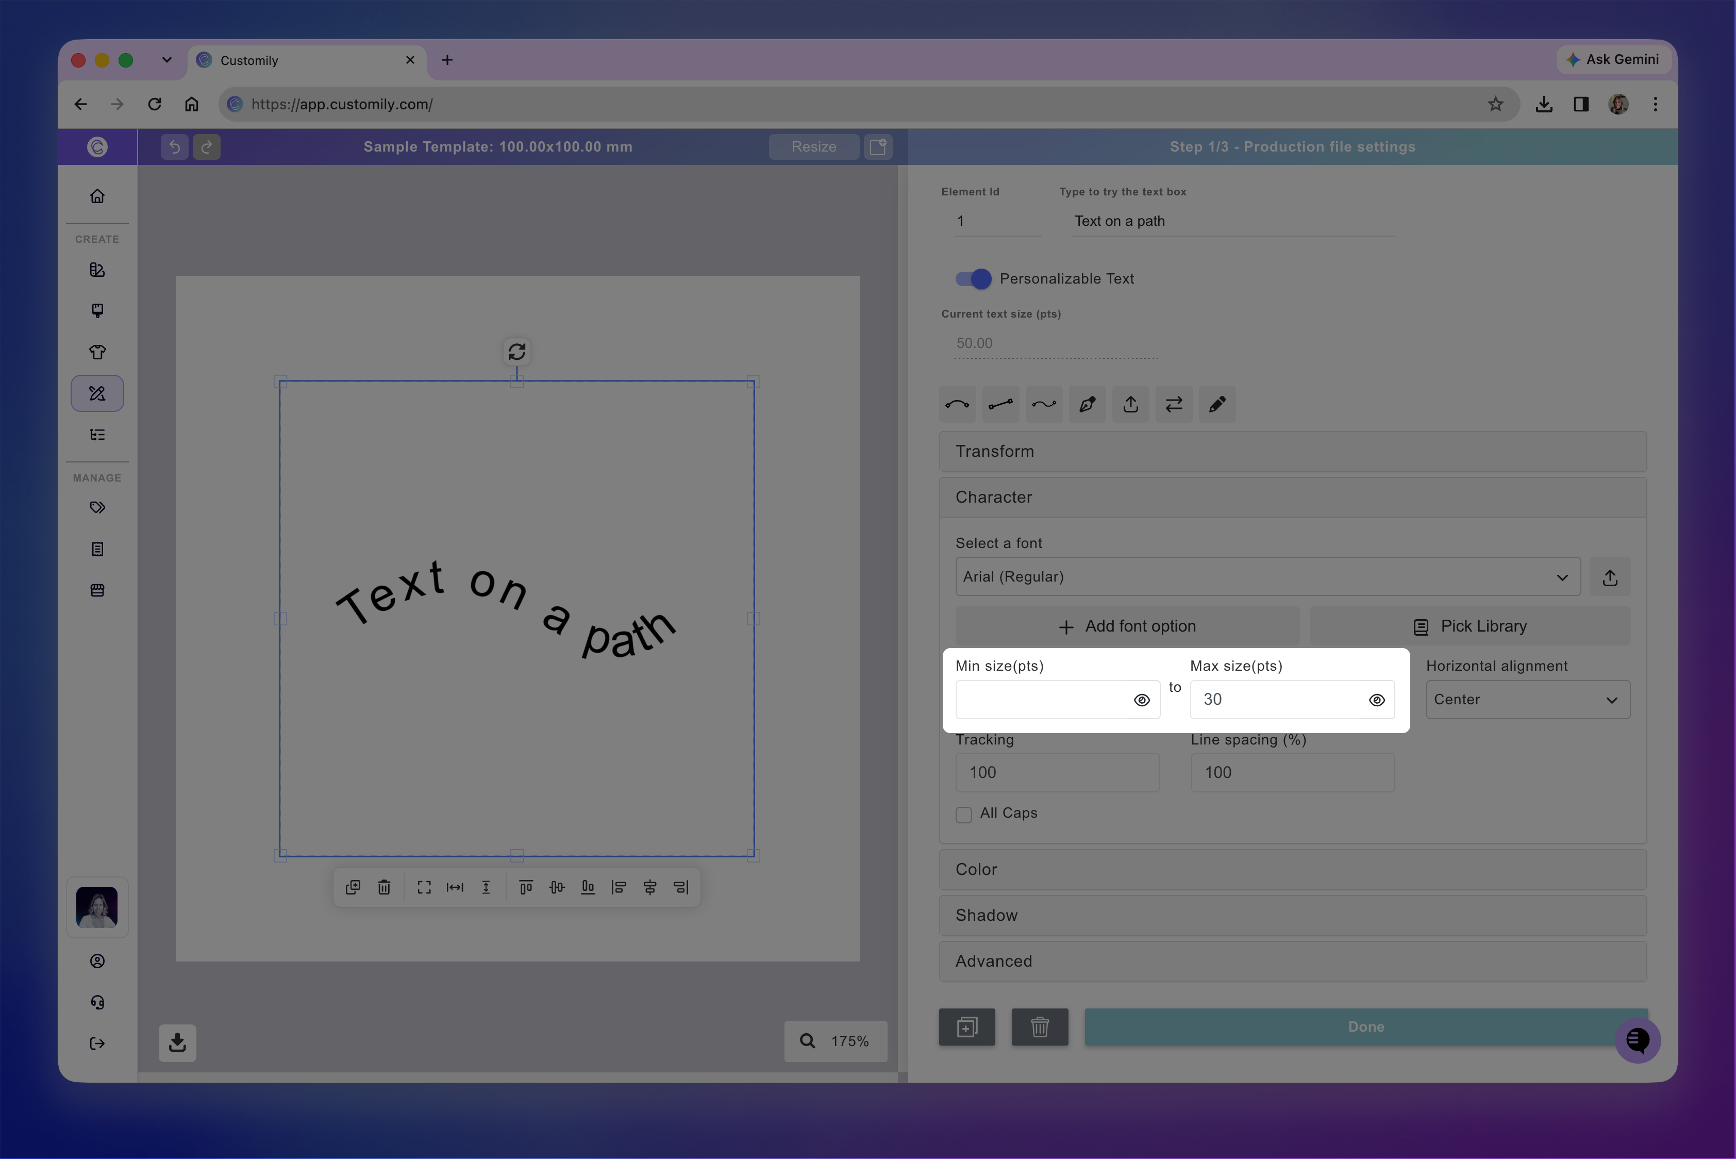Expand the Advanced section
Image resolution: width=1736 pixels, height=1159 pixels.
(1293, 961)
